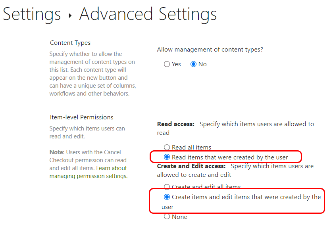Click Allow management of content types question

[x=210, y=50]
